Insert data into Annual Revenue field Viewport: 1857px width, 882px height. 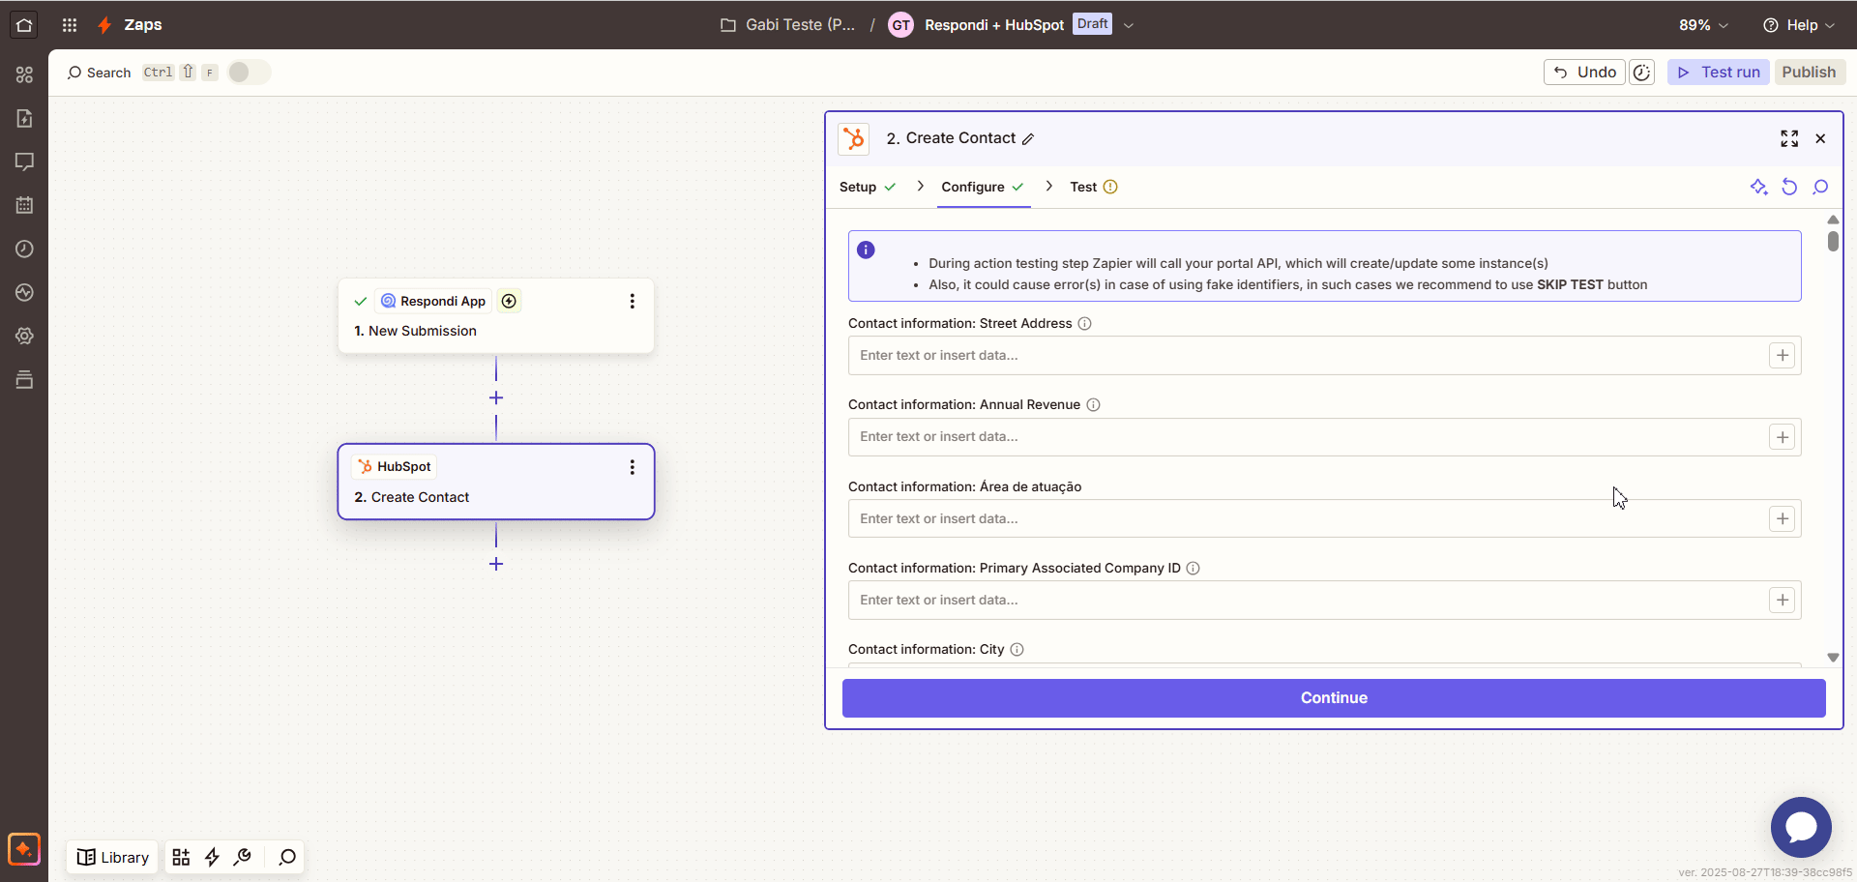[1783, 437]
